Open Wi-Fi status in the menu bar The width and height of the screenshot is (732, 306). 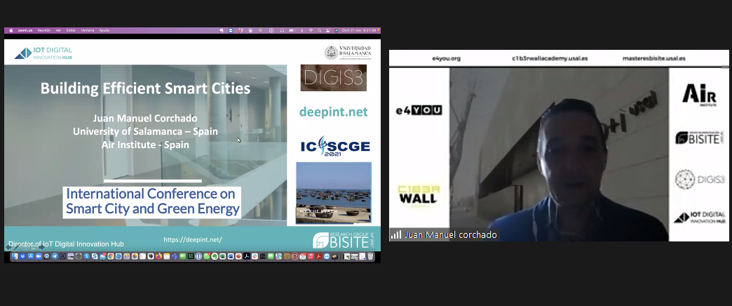point(311,30)
